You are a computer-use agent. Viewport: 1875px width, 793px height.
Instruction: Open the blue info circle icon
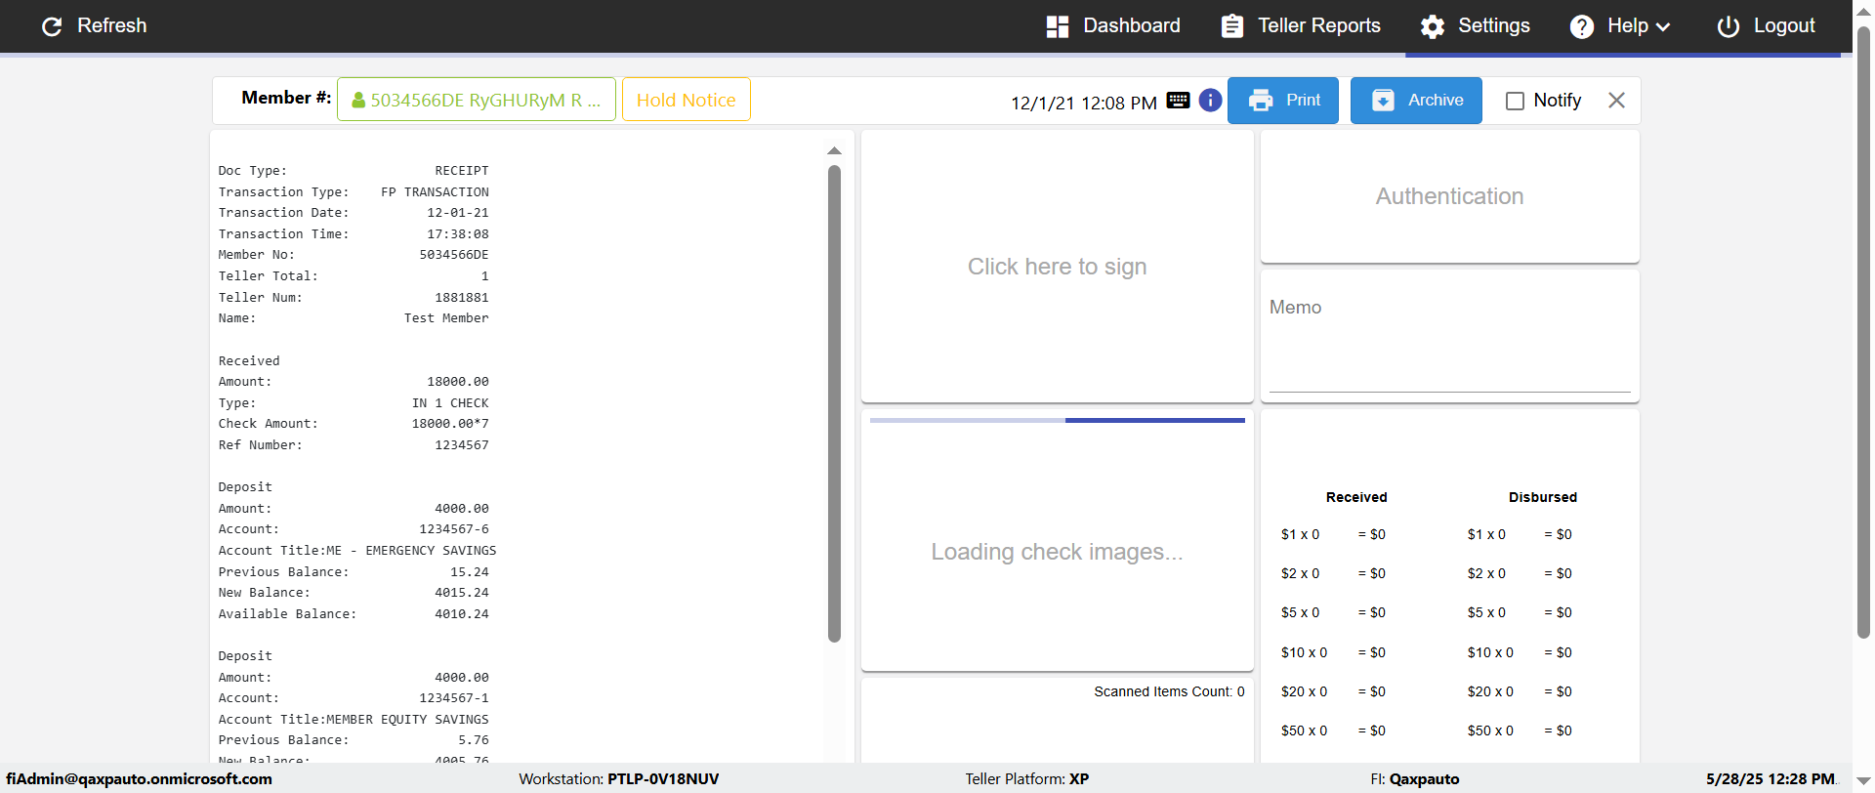pos(1210,101)
